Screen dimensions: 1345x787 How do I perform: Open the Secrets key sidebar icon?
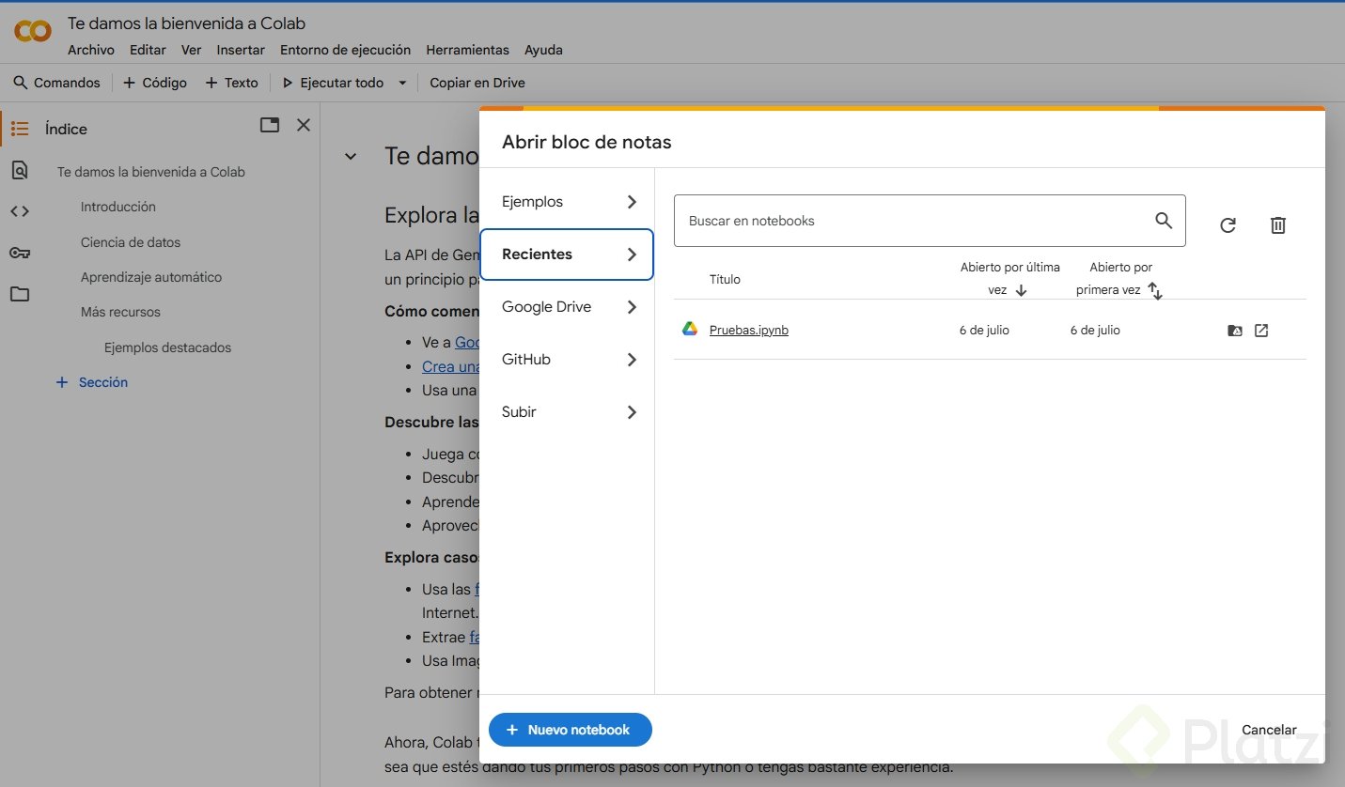point(20,253)
